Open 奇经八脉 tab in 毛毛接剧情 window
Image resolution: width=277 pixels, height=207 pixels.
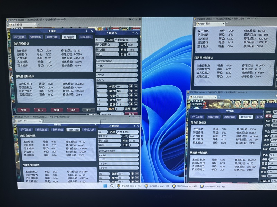(x=85, y=37)
